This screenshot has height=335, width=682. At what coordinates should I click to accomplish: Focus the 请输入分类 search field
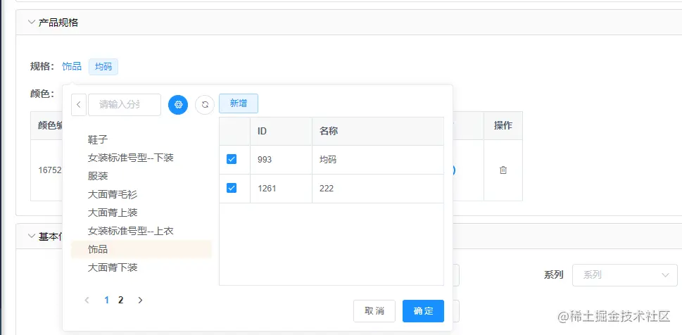tap(125, 104)
